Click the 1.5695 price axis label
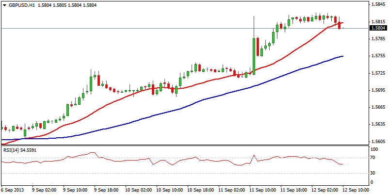The width and height of the screenshot is (388, 194). (379, 90)
